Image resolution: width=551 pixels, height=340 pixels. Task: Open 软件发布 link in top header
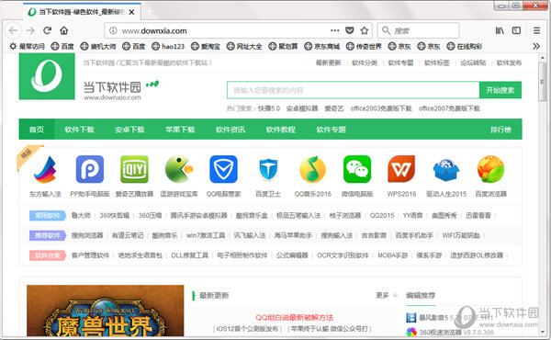tap(509, 62)
